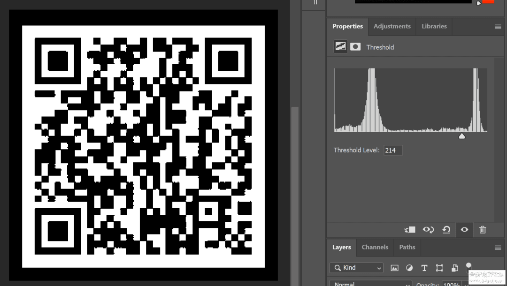This screenshot has width=507, height=286.
Task: Open the Properties panel menu
Action: click(x=498, y=27)
